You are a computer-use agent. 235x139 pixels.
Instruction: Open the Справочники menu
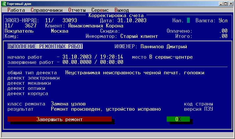pyautogui.click(x=47, y=10)
